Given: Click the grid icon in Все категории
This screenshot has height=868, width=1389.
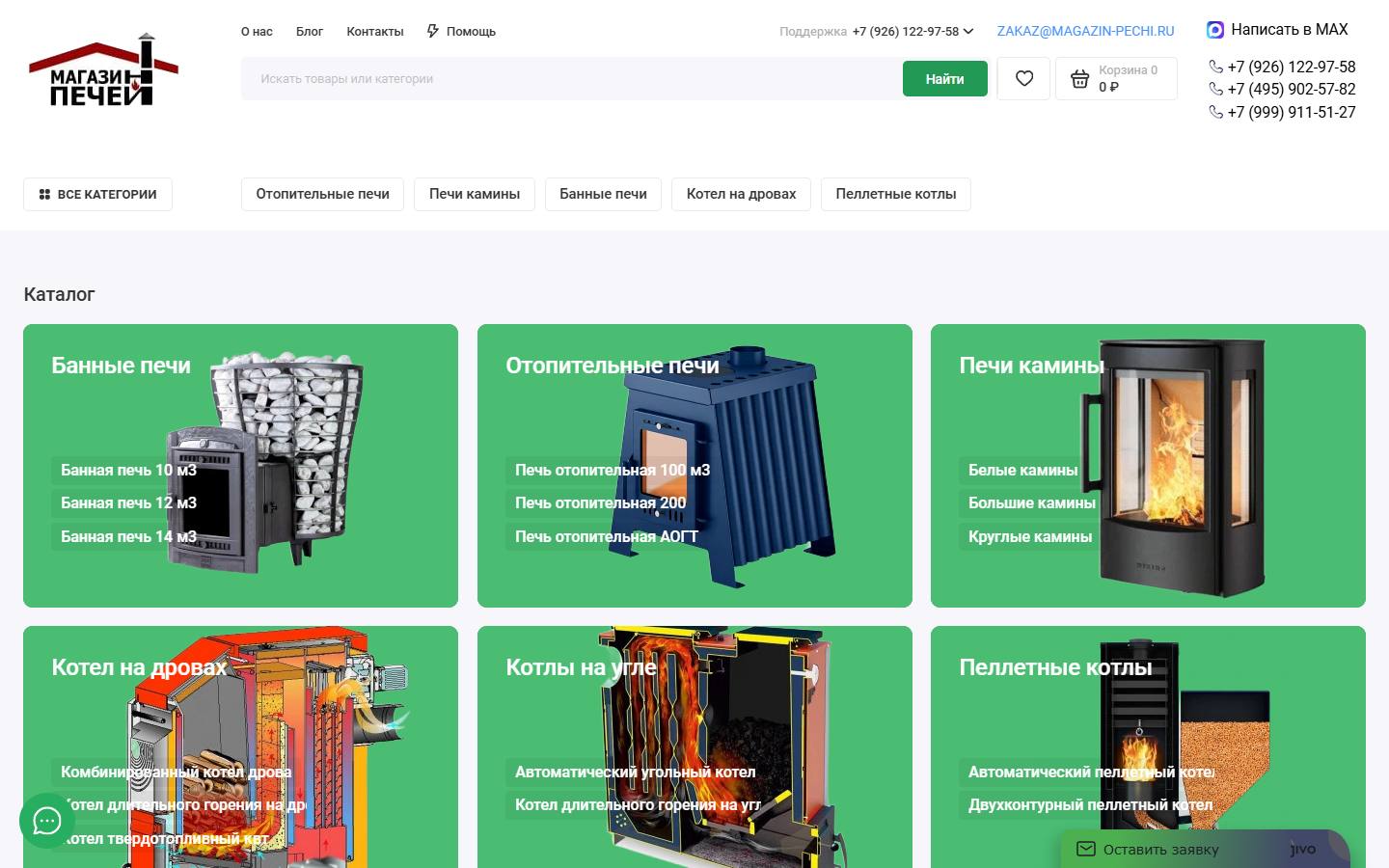Looking at the screenshot, I should [x=44, y=195].
